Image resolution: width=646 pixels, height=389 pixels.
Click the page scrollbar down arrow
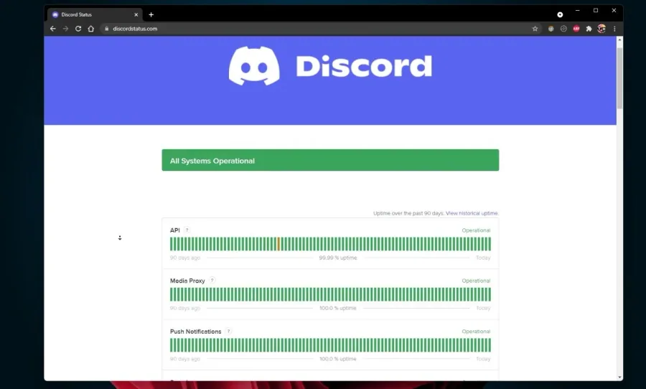click(x=619, y=377)
